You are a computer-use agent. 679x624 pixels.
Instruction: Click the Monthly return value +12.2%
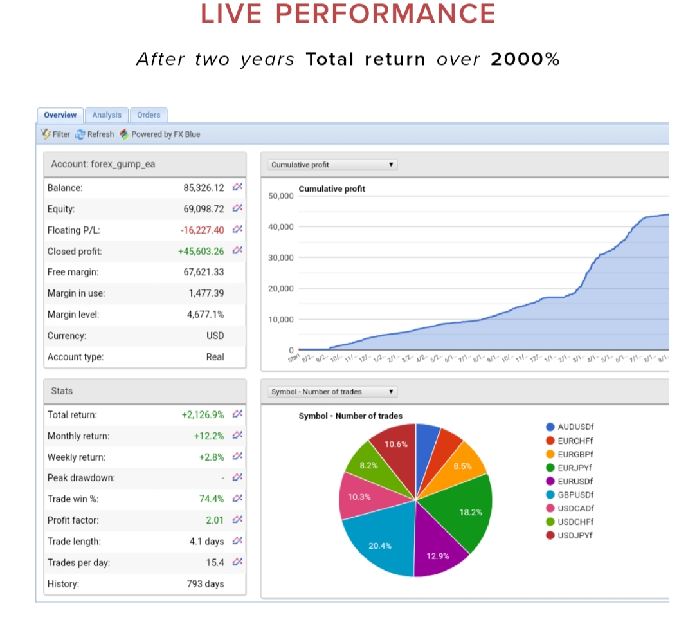pos(209,436)
